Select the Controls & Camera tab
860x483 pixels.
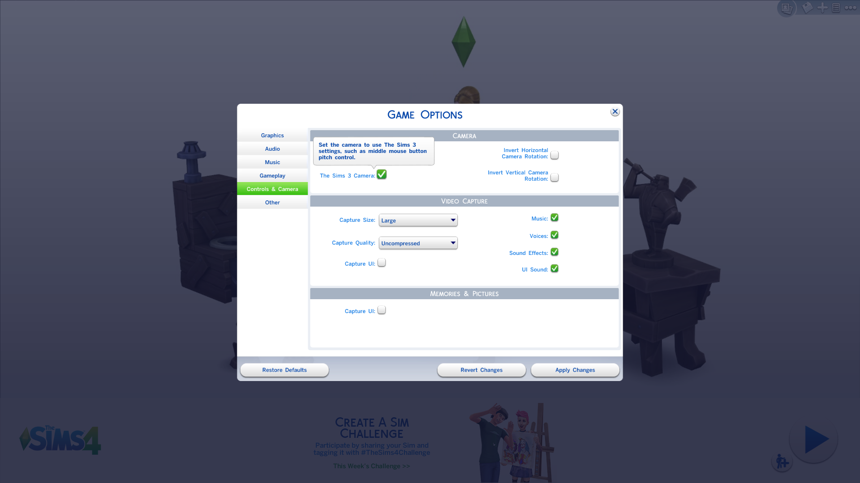(x=272, y=189)
